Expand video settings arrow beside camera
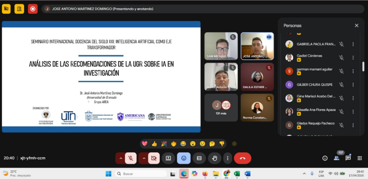 tap(144, 158)
